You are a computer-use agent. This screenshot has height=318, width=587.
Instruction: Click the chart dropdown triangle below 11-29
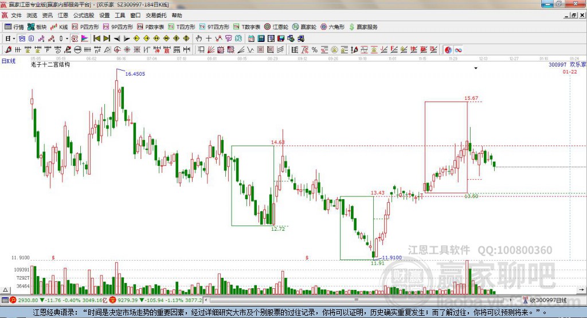click(x=476, y=68)
